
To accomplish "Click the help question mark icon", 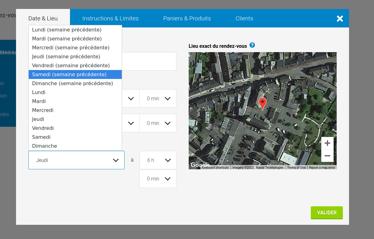I will [252, 45].
